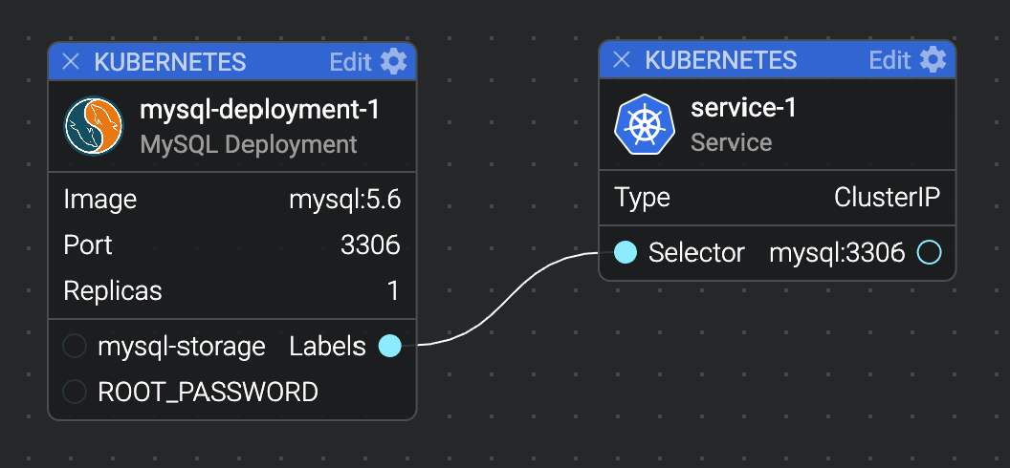Close the service-1 node with X
This screenshot has height=468, width=1010.
622,60
